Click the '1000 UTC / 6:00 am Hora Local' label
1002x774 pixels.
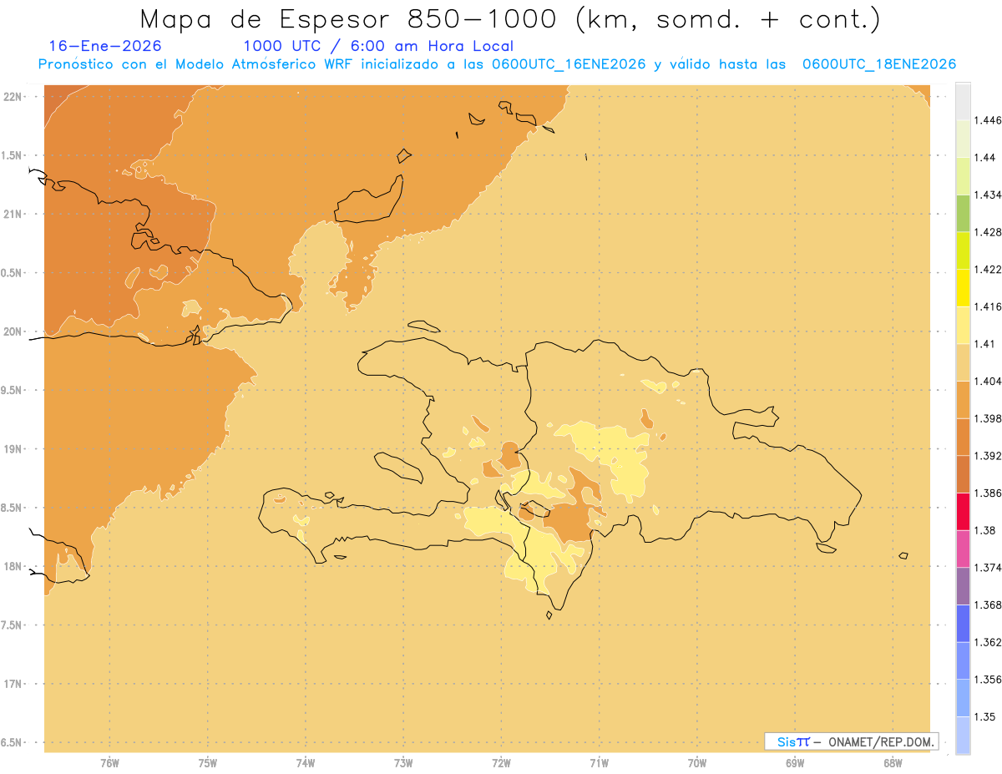(x=378, y=46)
